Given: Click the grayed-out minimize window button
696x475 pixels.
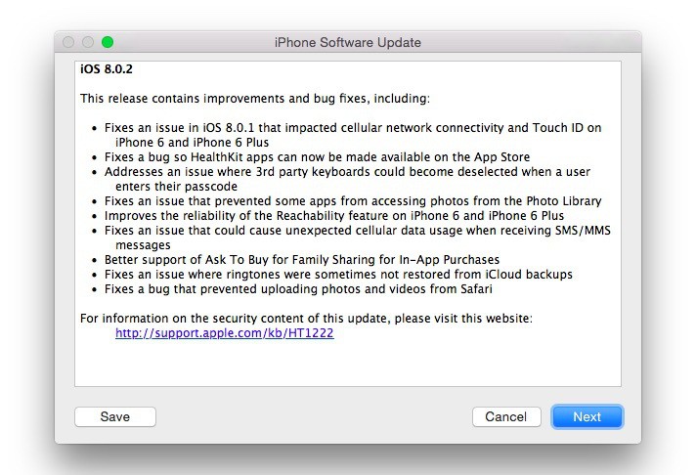Looking at the screenshot, I should (x=88, y=42).
